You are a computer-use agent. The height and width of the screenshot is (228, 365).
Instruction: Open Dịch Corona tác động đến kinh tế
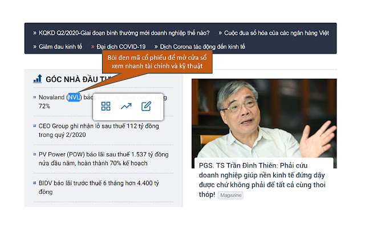coord(202,46)
